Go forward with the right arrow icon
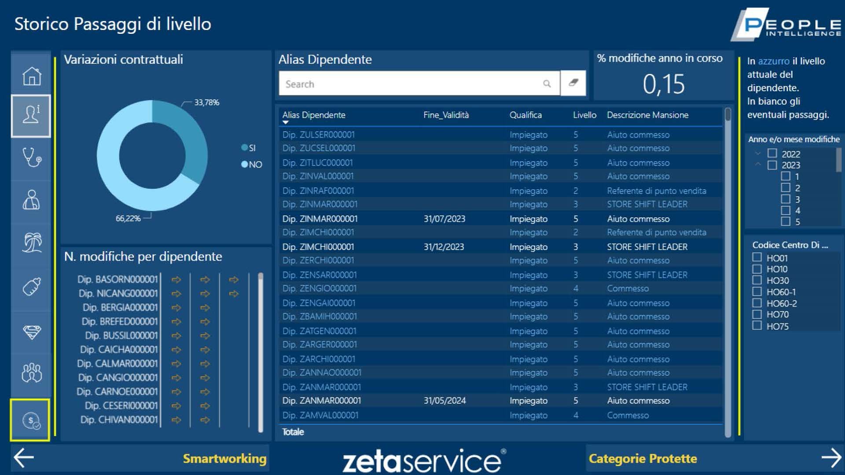The height and width of the screenshot is (475, 845). [x=831, y=458]
